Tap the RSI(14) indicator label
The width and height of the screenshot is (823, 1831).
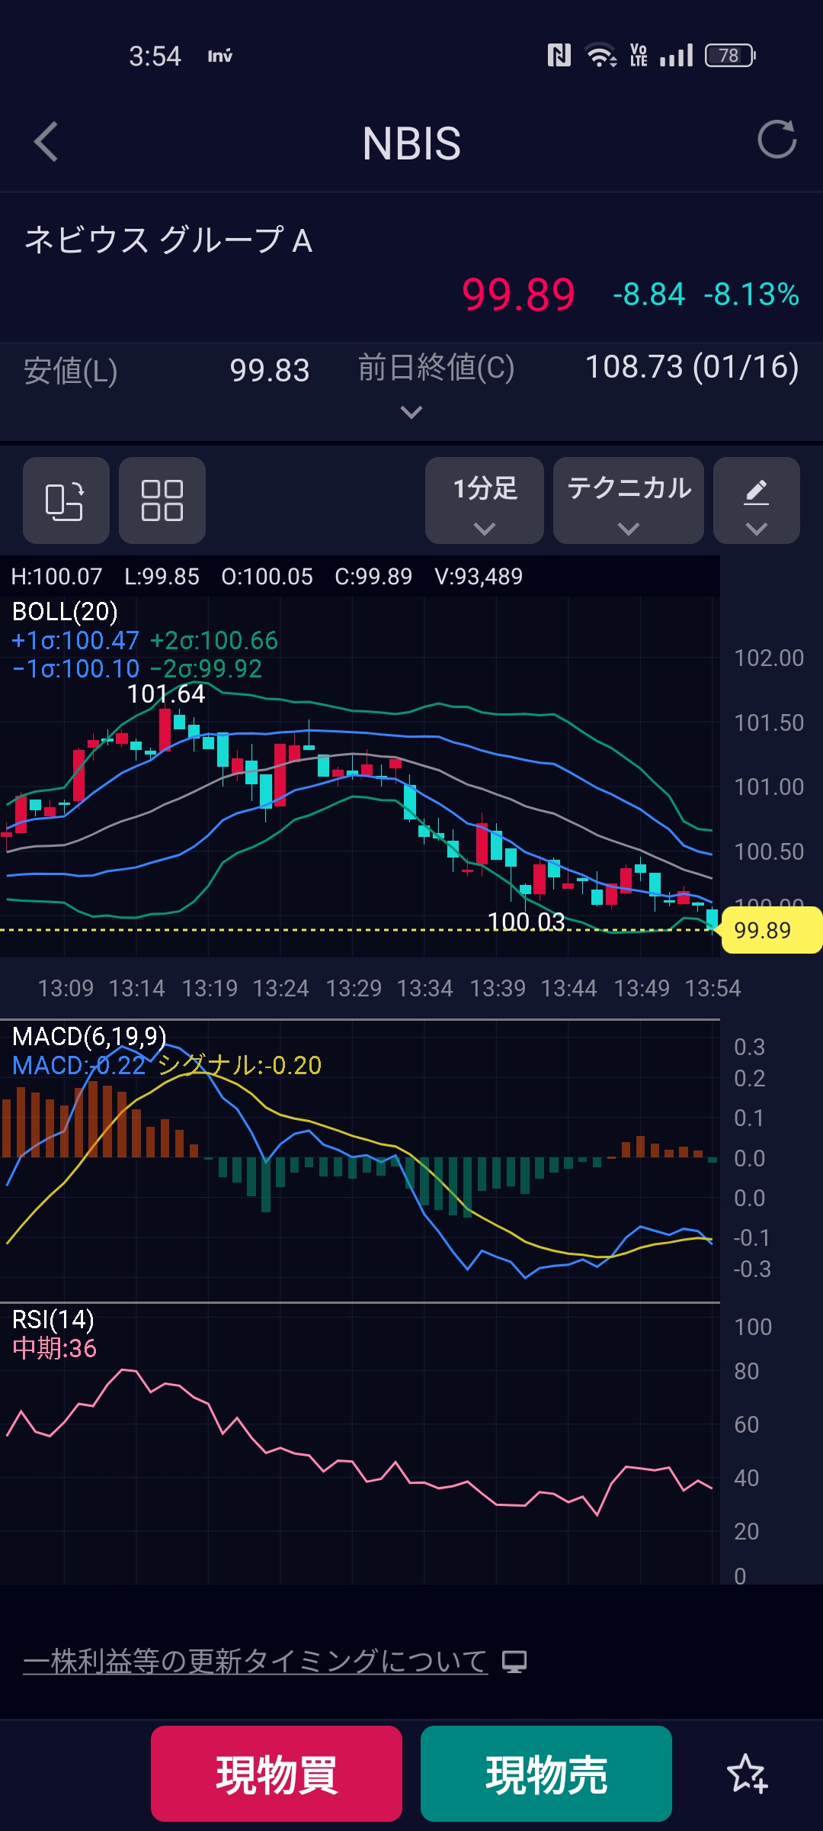click(53, 1319)
